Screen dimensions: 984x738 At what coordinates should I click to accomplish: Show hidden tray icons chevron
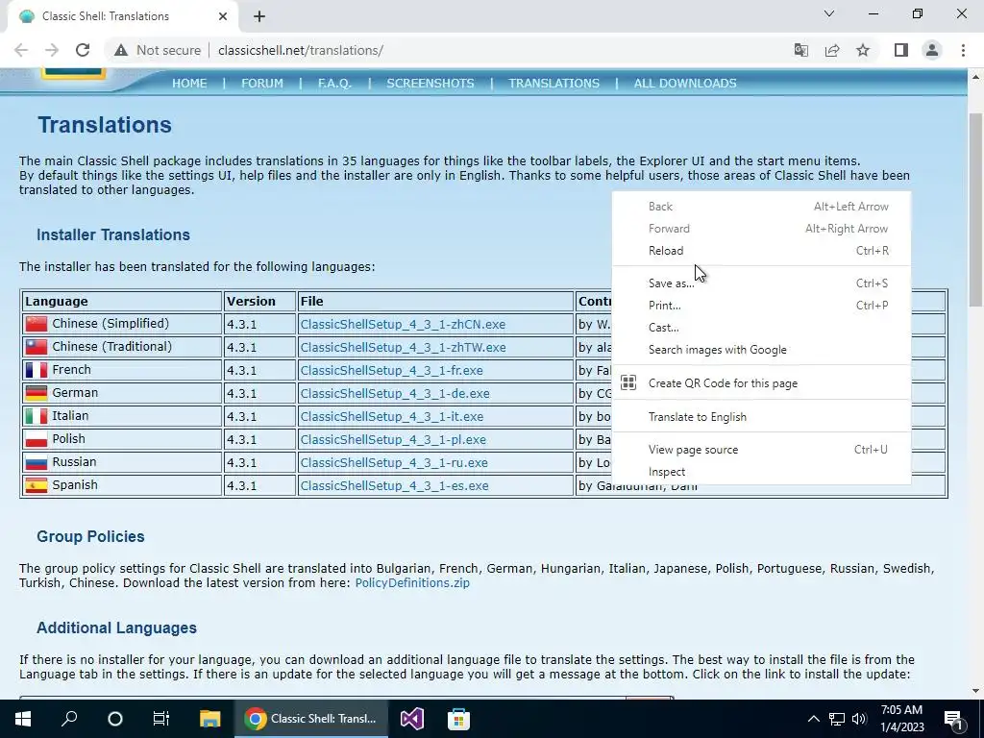coord(813,719)
